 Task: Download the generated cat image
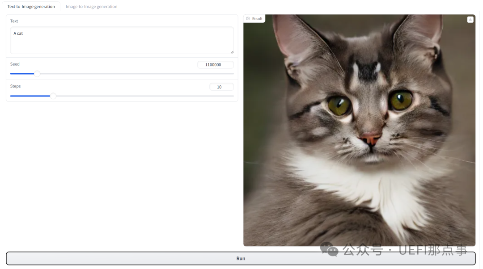pyautogui.click(x=470, y=19)
